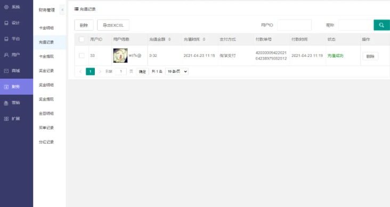Open 买单记录 in the finance submenu
This screenshot has height=207, width=390.
click(x=46, y=128)
